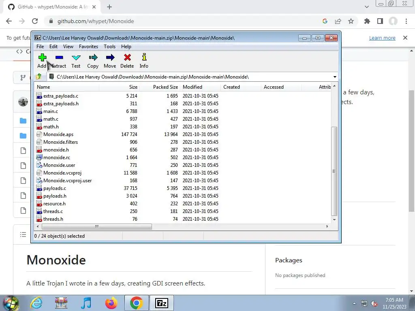This screenshot has width=415, height=311.
Task: Select the Monoxide.user file
Action: pos(59,165)
